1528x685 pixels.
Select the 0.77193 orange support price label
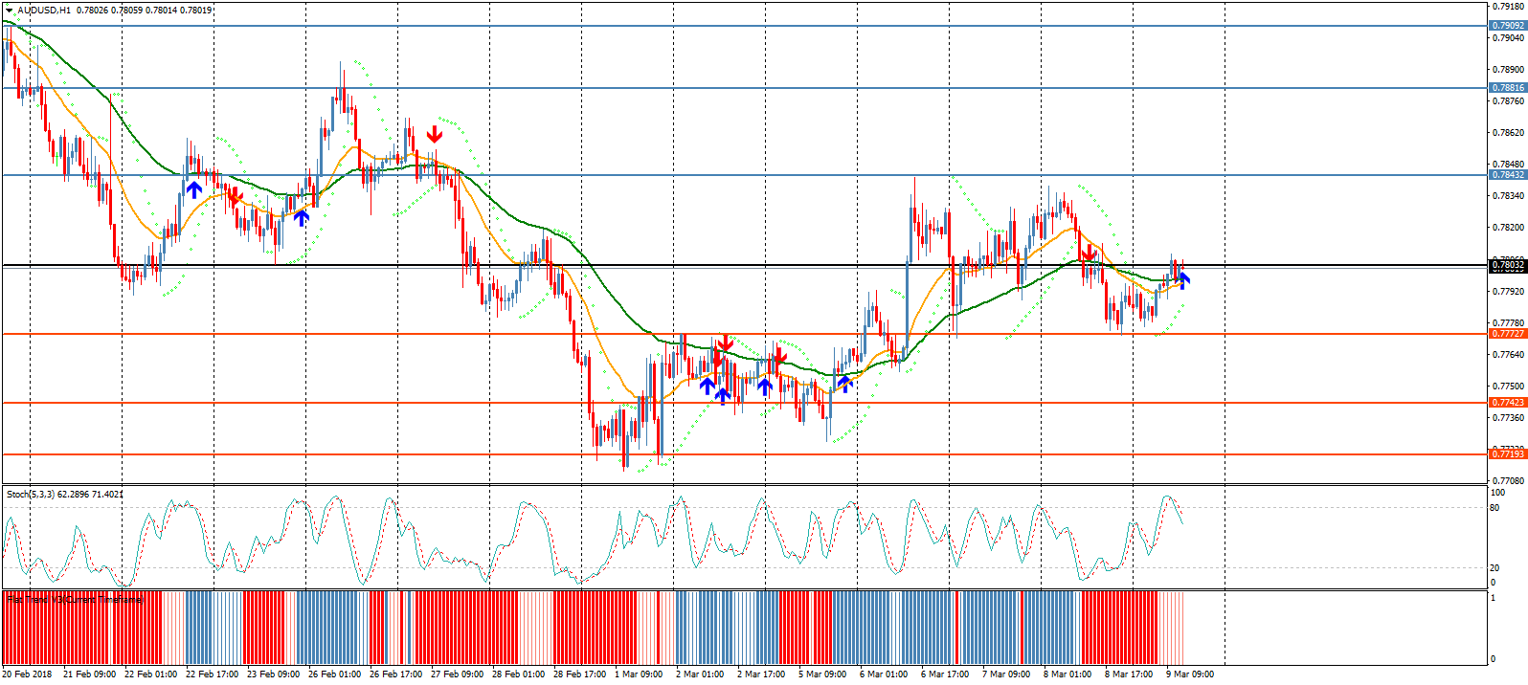(1507, 454)
